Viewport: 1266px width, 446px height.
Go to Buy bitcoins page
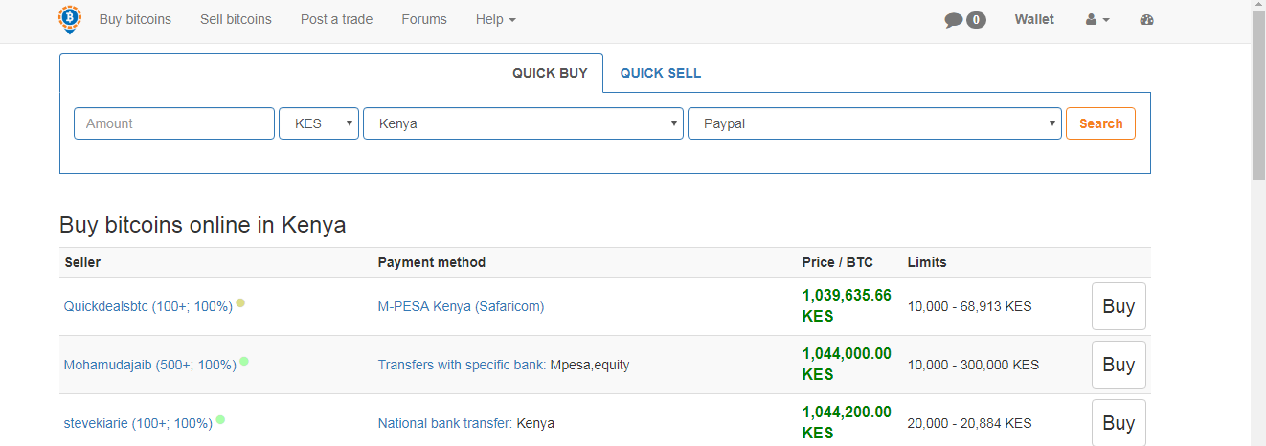135,19
